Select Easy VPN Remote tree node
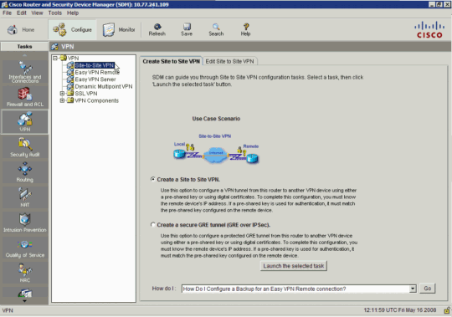The width and height of the screenshot is (452, 317). [97, 72]
